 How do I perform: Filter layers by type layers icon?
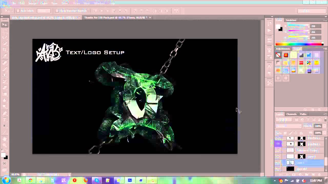308,120
